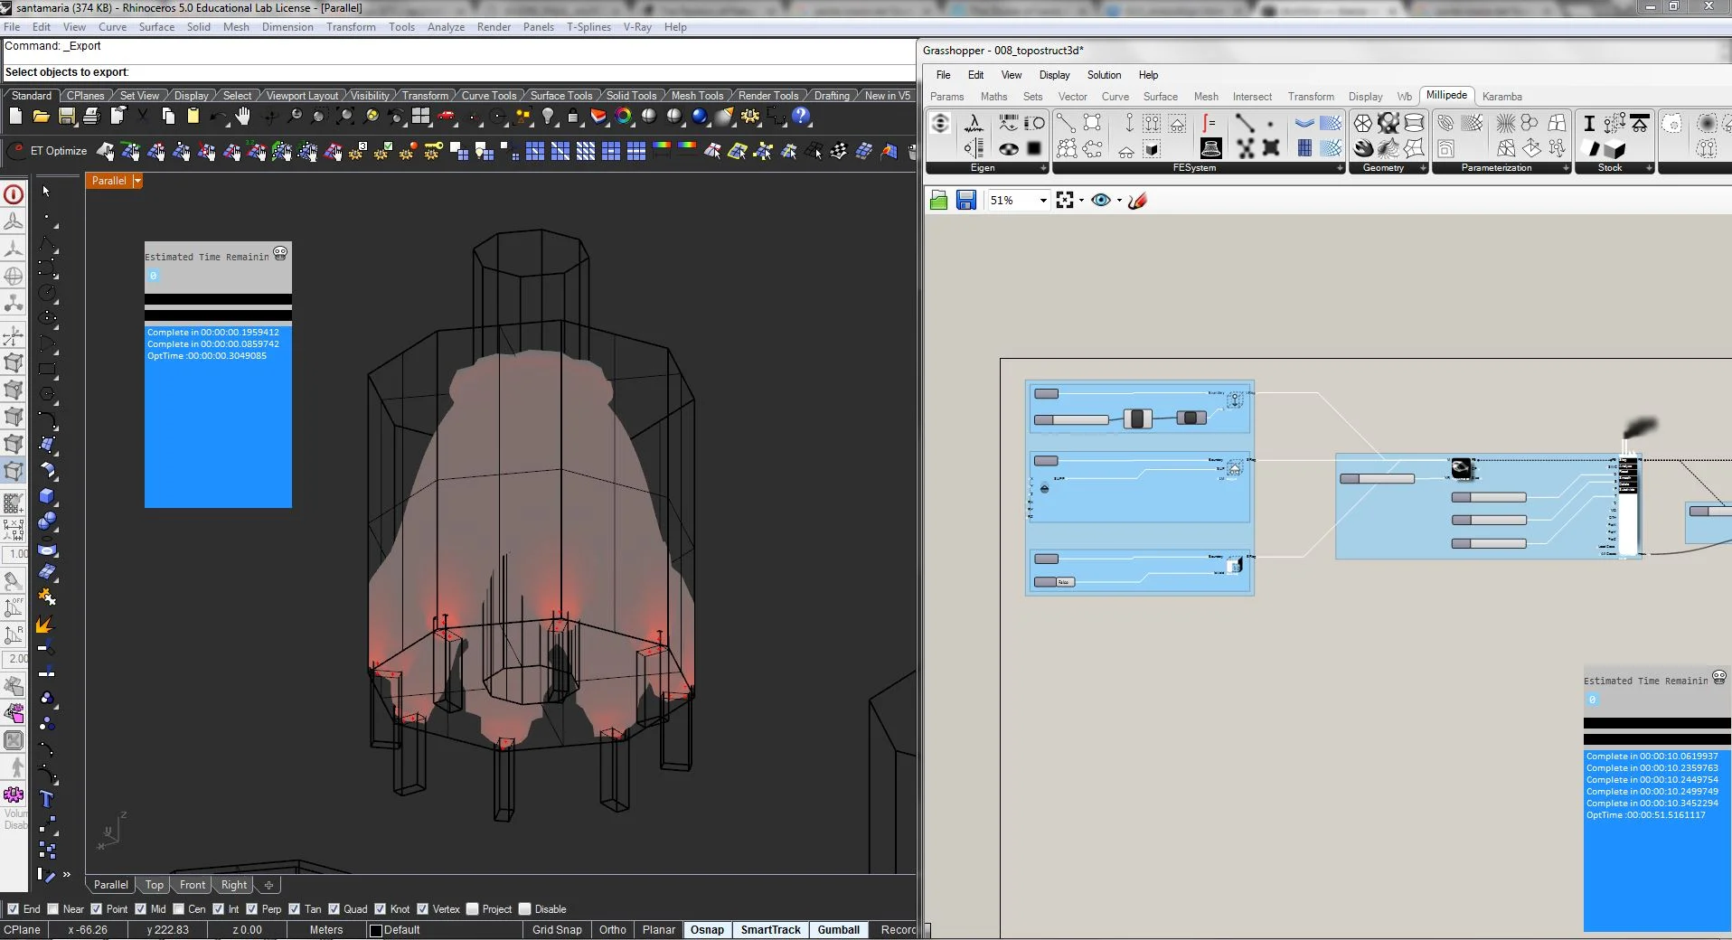Expand the Parallel viewport title dropdown arrow
Image resolution: width=1732 pixels, height=940 pixels.
tap(137, 181)
